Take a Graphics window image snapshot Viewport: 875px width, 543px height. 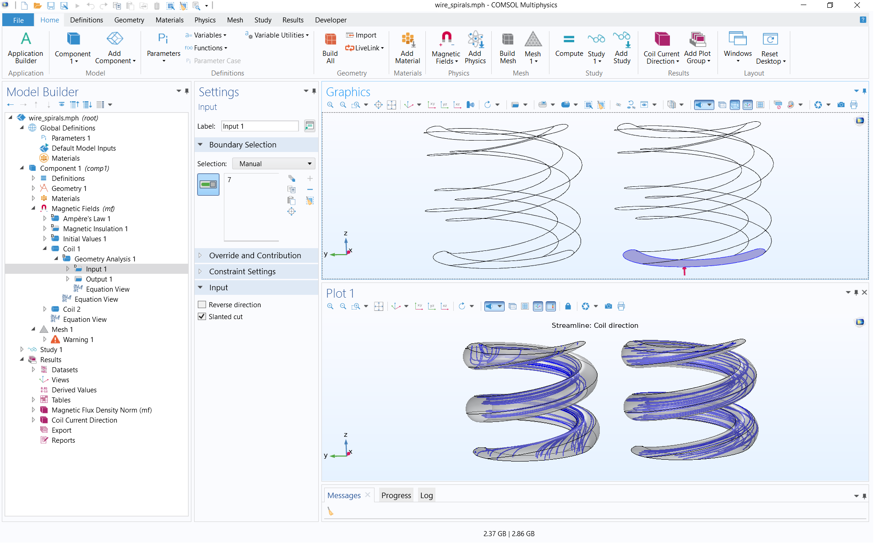841,105
